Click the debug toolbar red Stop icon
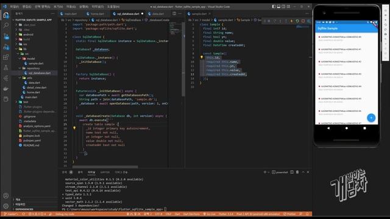 [303, 21]
